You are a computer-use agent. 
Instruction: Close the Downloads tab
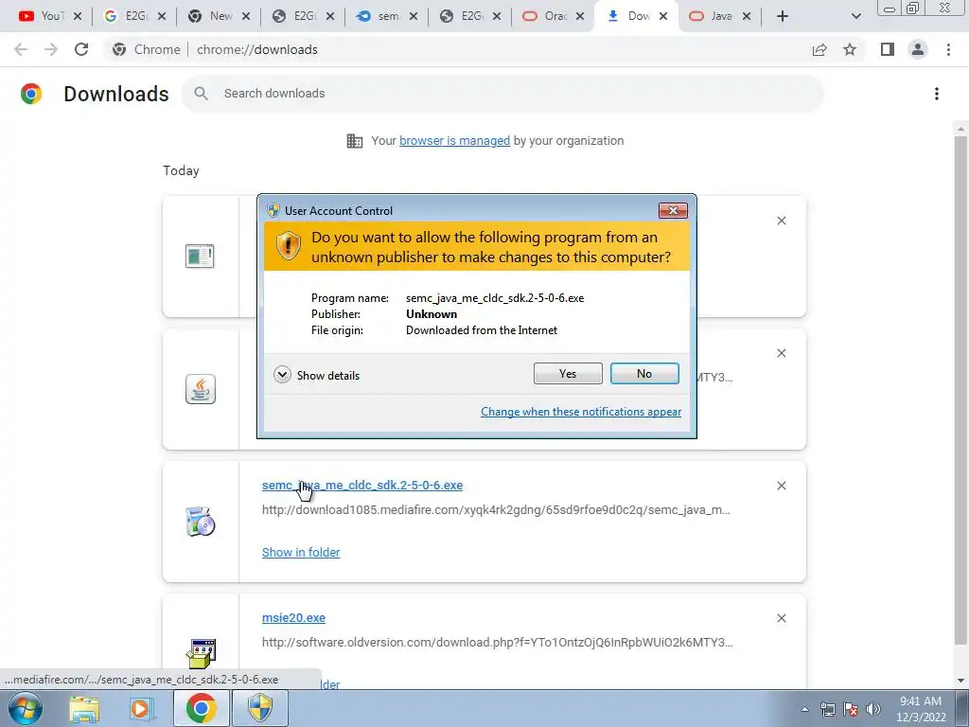(663, 17)
